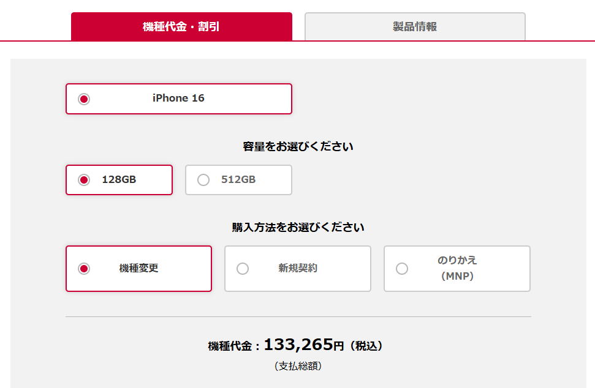Click the 新規契約 purchase method label
This screenshot has height=388, width=595.
pyautogui.click(x=298, y=268)
